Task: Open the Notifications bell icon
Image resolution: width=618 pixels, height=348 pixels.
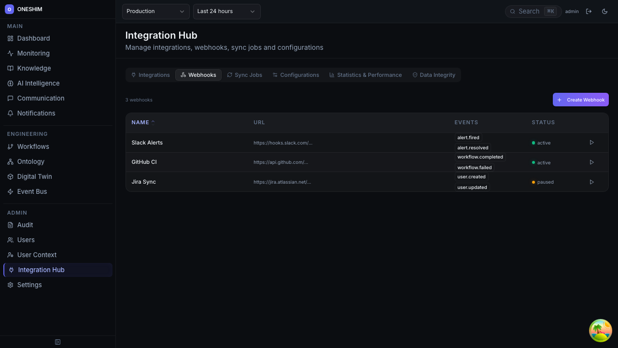Action: tap(11, 113)
